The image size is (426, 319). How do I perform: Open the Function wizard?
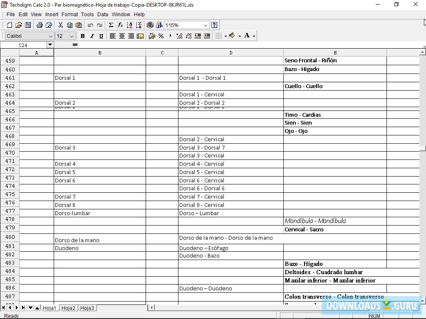pyautogui.click(x=120, y=25)
